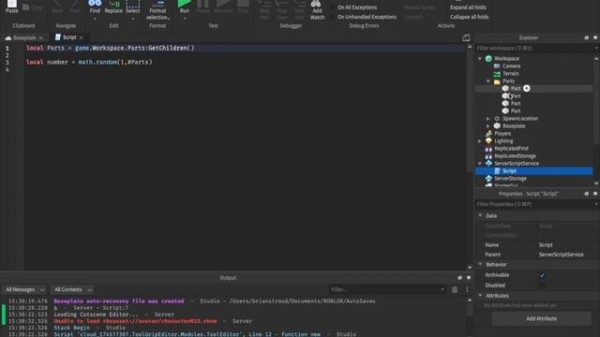This screenshot has height=337, width=600.
Task: Expand the SpawnLocation node
Action: click(x=488, y=119)
